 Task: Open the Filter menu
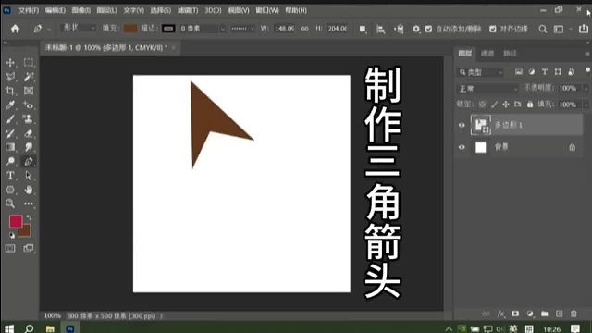pos(188,10)
